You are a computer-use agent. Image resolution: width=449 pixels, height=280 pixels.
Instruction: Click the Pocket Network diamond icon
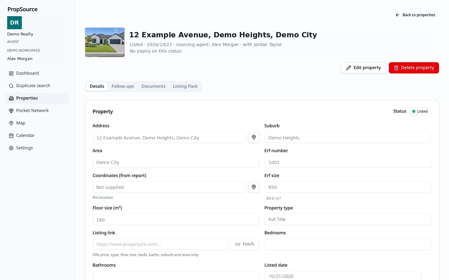click(11, 111)
